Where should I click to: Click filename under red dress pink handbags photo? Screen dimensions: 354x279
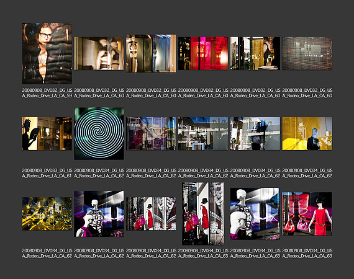click(x=307, y=253)
